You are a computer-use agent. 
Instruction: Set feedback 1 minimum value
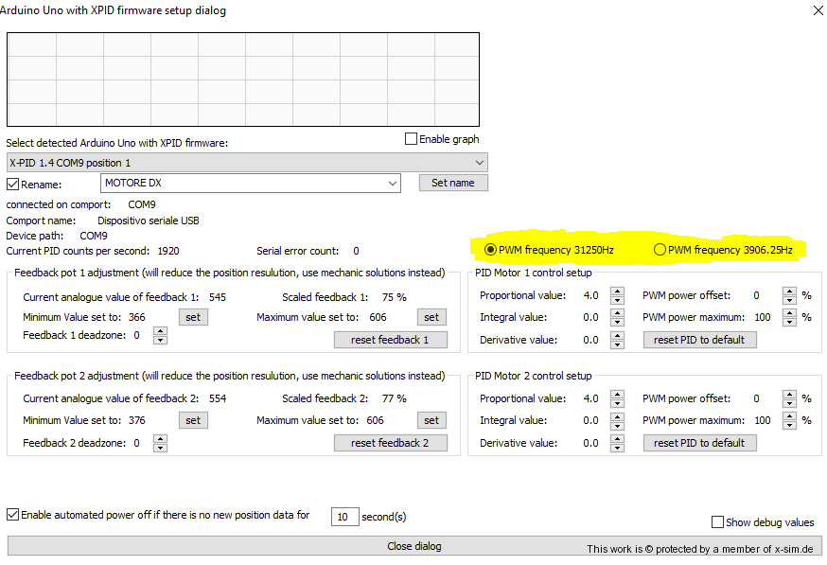point(193,317)
